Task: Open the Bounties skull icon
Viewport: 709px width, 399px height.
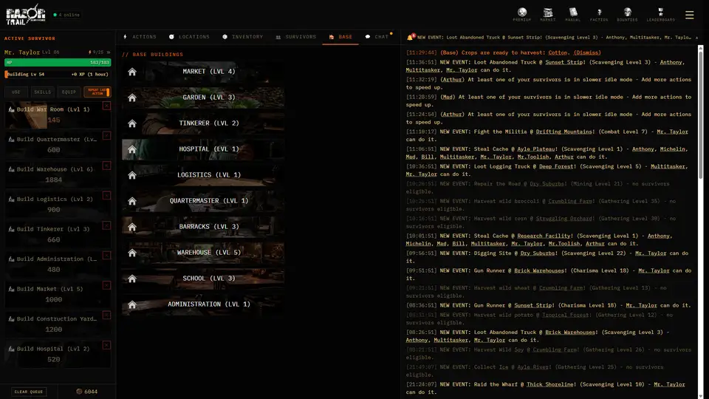Action: (x=627, y=14)
